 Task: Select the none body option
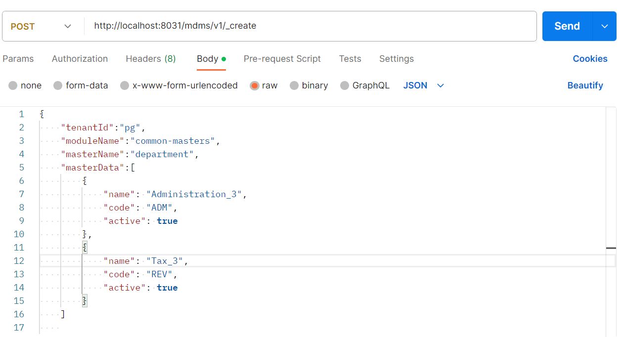(25, 85)
